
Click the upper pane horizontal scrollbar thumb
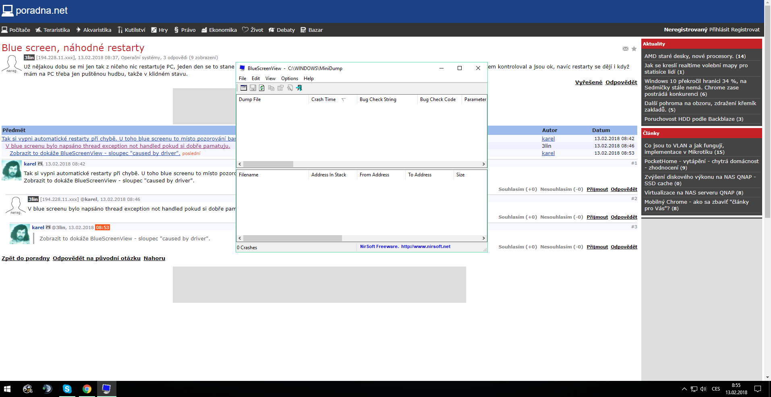tap(268, 164)
